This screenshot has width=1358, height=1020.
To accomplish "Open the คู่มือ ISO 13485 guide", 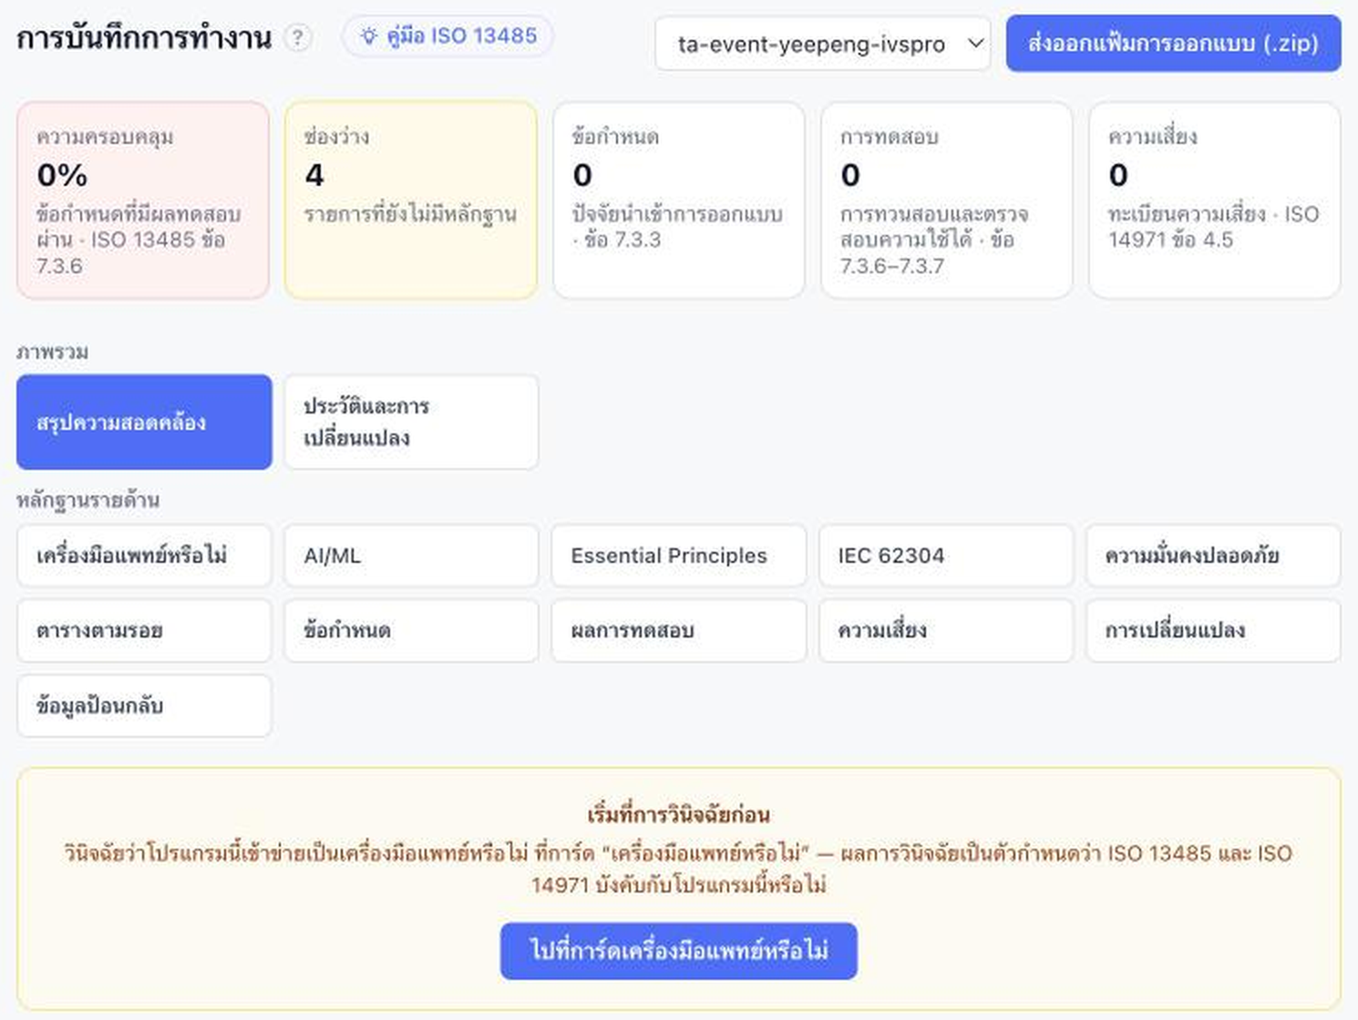I will click(448, 36).
